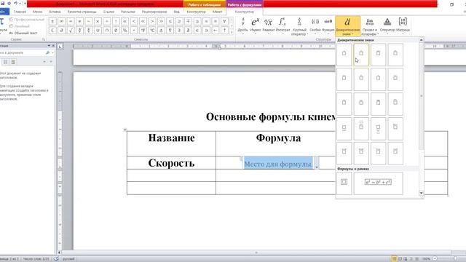
Task: Insert the plus-minus symbol
Action: [x=52, y=21]
